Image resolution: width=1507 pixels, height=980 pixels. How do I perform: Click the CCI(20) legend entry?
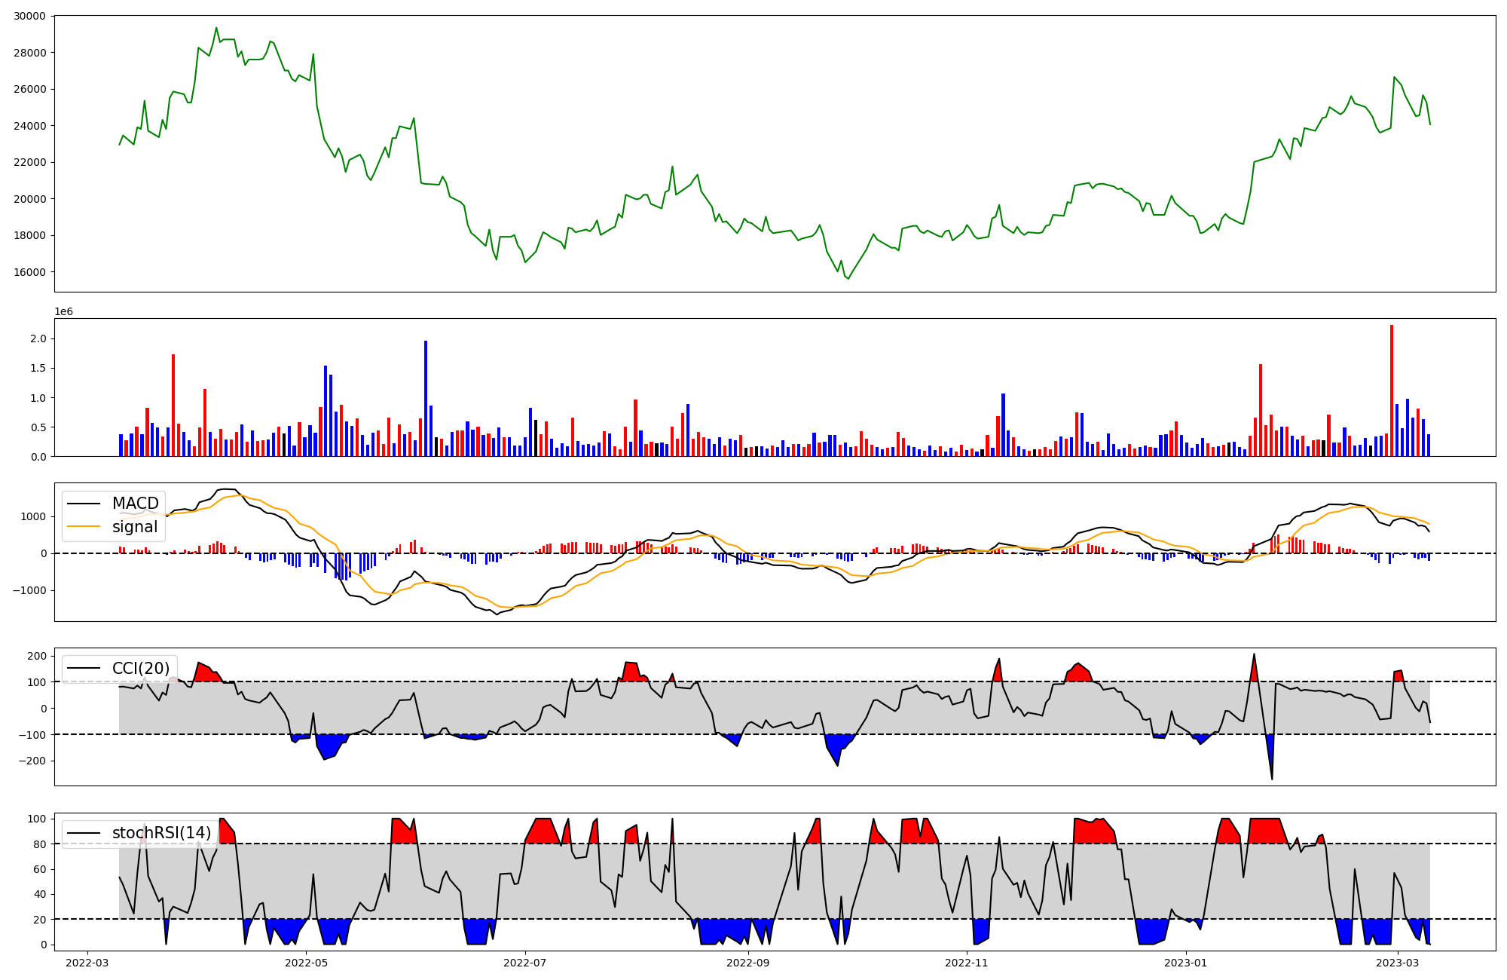(x=140, y=669)
